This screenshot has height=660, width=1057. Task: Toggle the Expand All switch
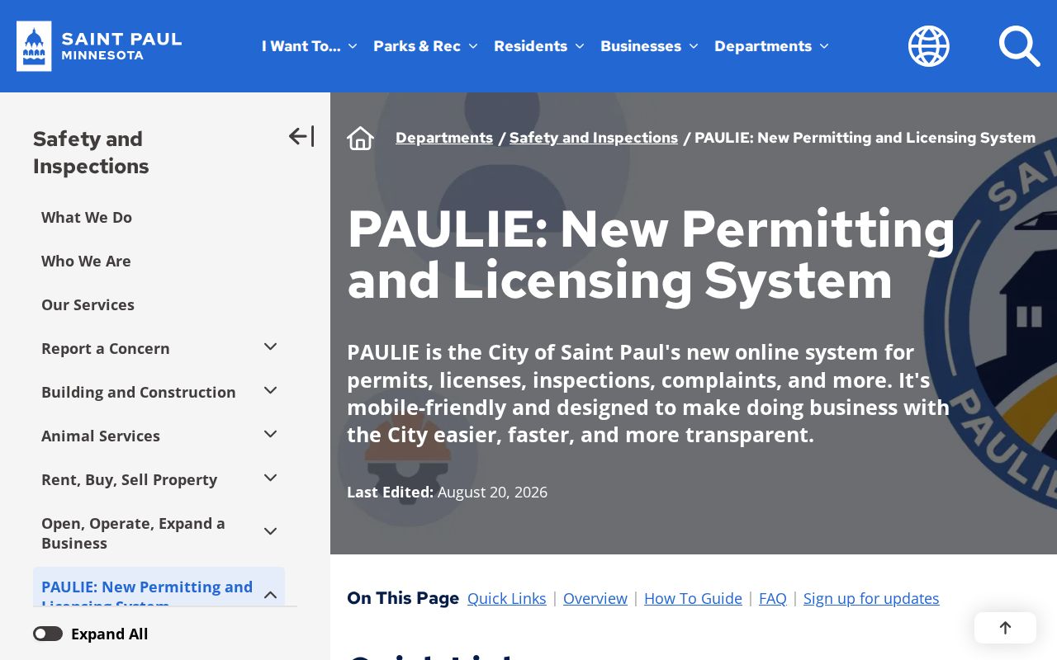pyautogui.click(x=48, y=634)
